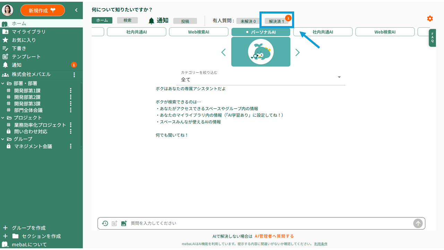Screen dimensions: 444x250
Task: Open options menu for 開発部第1課
Action: [x=71, y=91]
